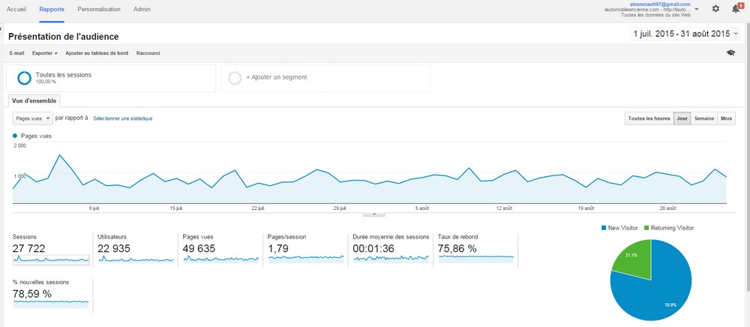Show hourly data with Toutes les heures

pyautogui.click(x=649, y=118)
